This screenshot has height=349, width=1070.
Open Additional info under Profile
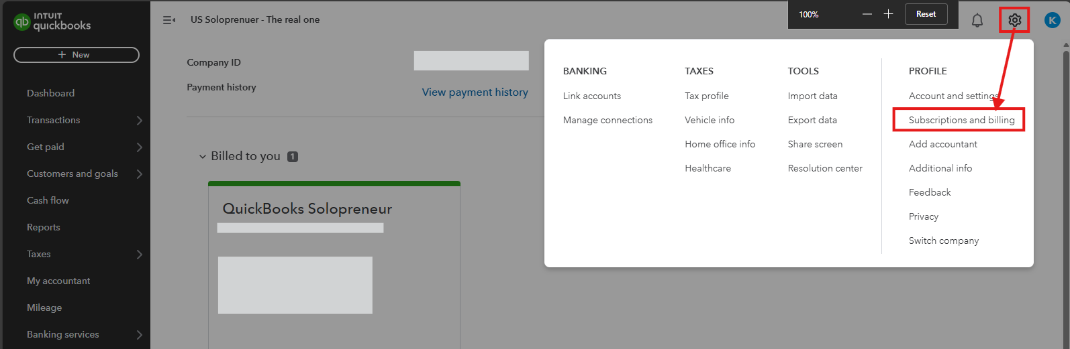[x=940, y=168]
